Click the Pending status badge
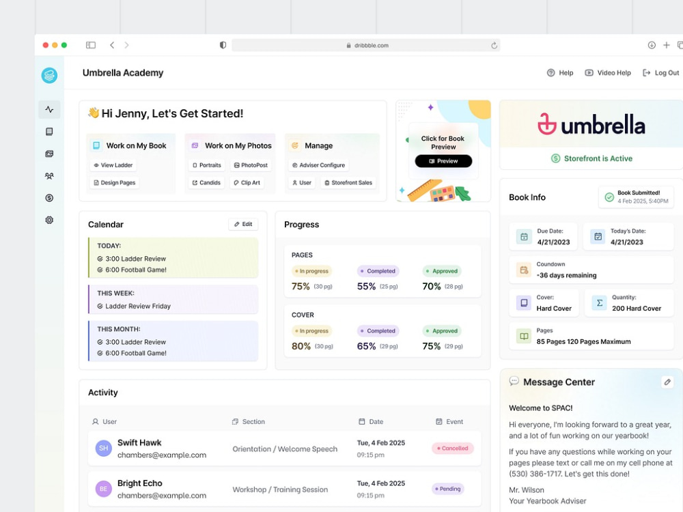Viewport: 683px width, 512px height. point(448,489)
